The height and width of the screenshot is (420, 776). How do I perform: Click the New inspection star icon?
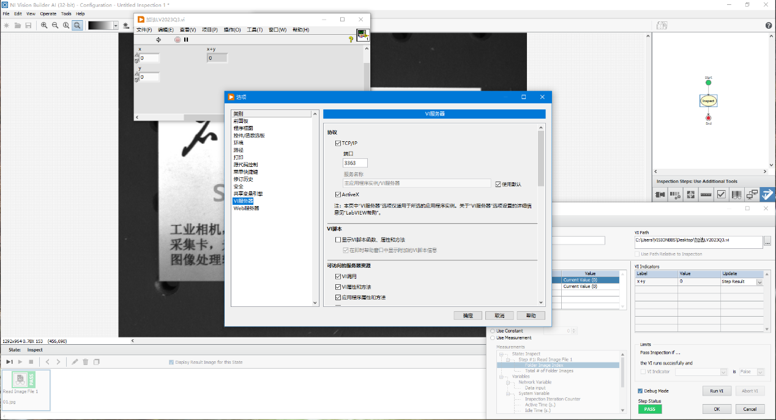point(7,25)
